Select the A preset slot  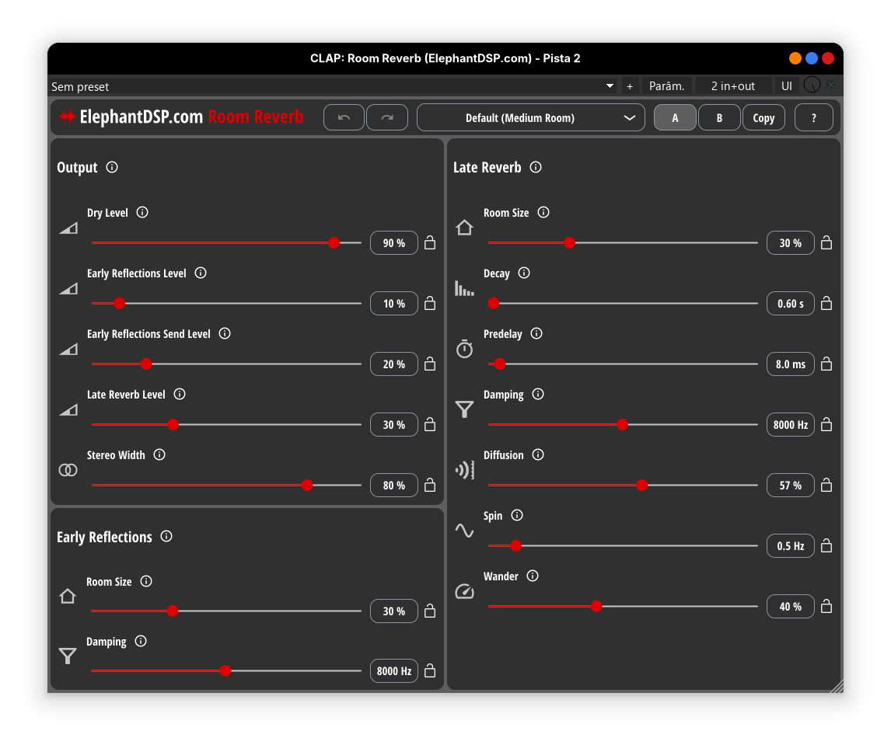[675, 118]
